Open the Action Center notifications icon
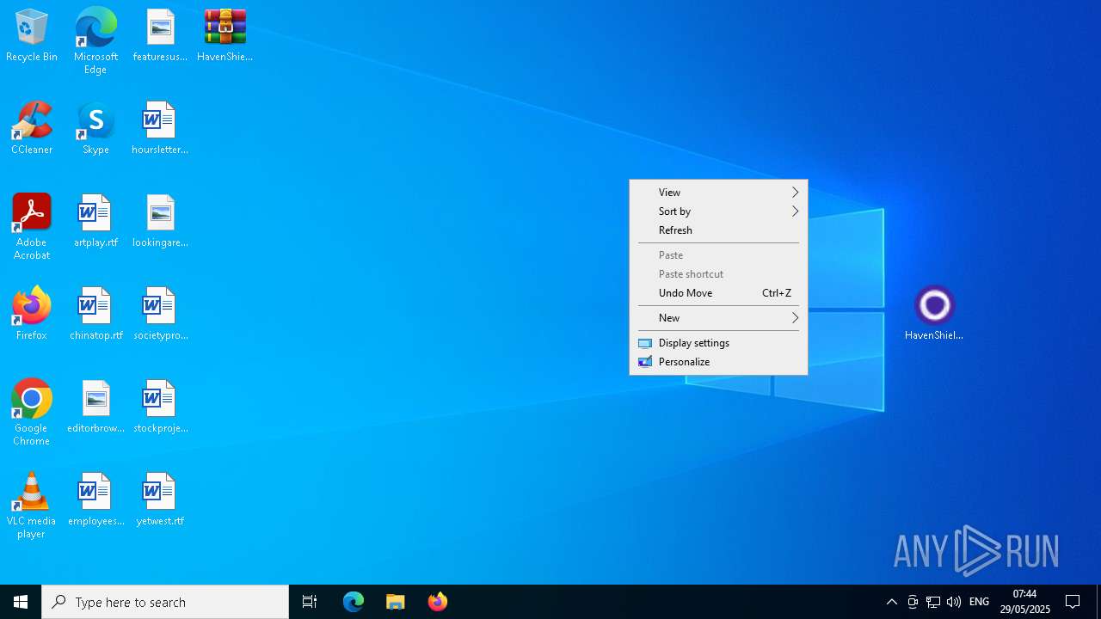1101x619 pixels. pyautogui.click(x=1073, y=602)
